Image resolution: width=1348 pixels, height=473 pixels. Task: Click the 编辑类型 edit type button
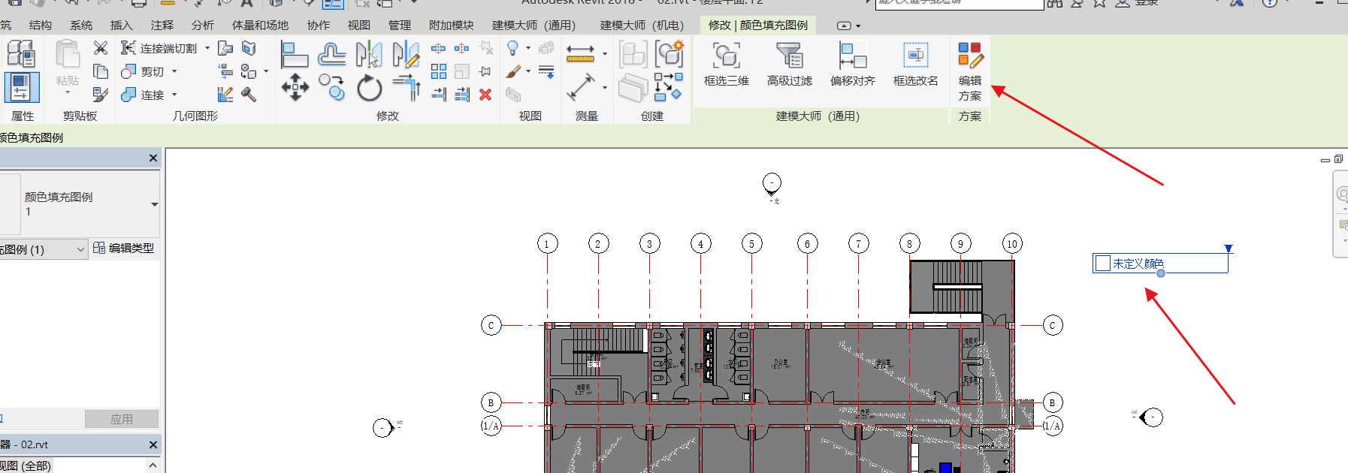(x=124, y=248)
